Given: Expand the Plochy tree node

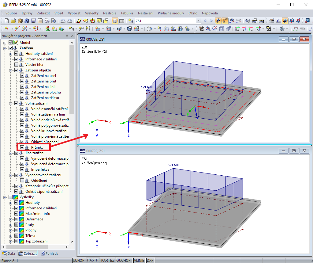Looking at the screenshot, I should pyautogui.click(x=10, y=231).
